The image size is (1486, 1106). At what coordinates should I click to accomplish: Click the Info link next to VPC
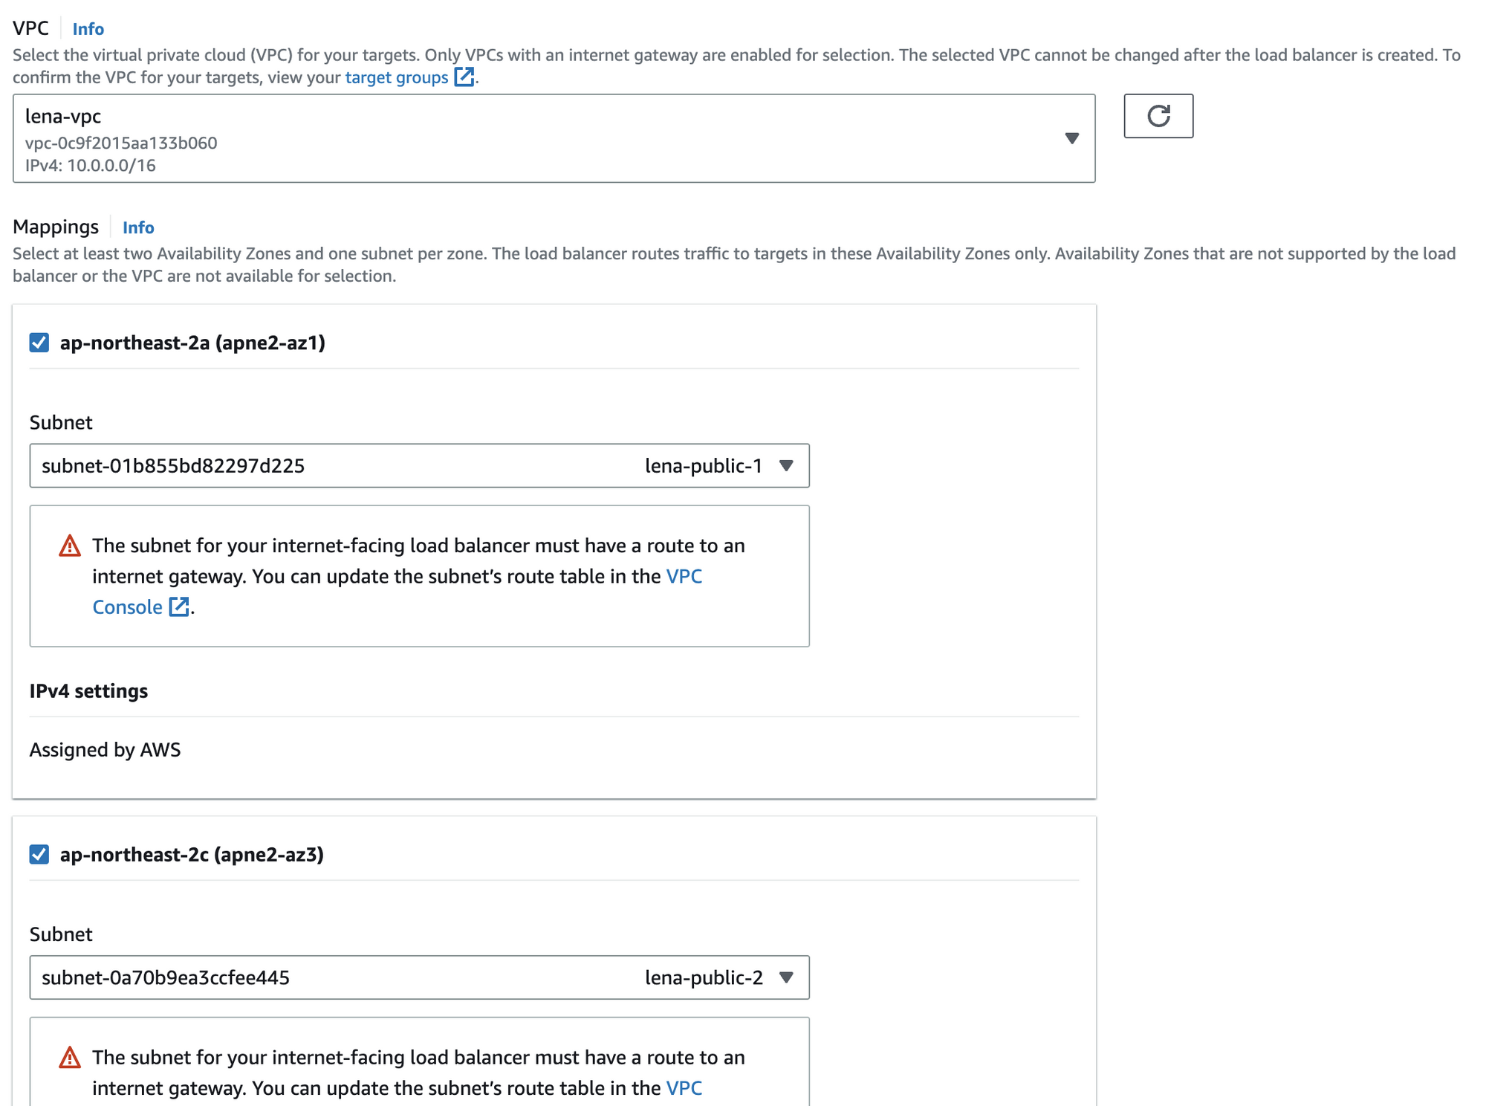click(88, 29)
